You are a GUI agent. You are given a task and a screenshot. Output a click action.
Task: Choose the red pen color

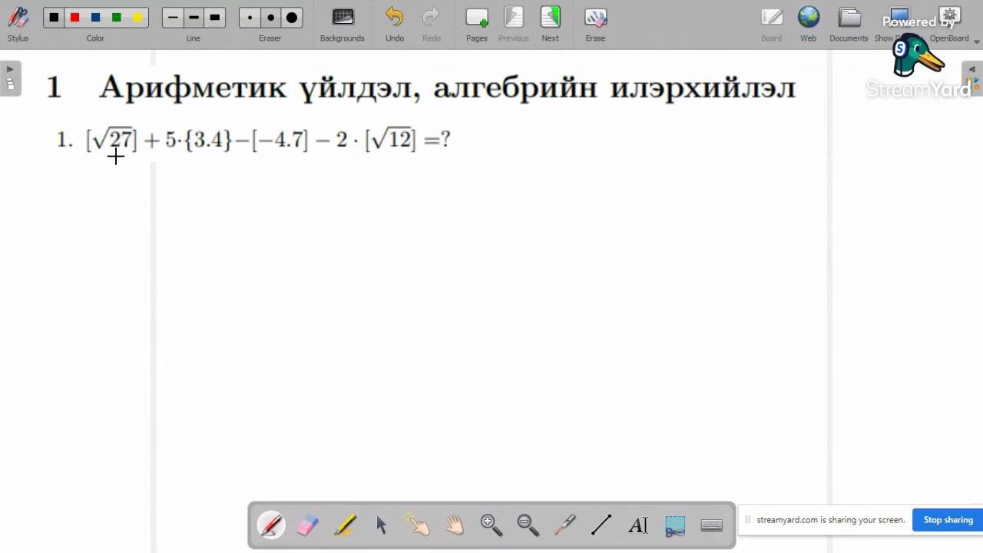coord(74,18)
